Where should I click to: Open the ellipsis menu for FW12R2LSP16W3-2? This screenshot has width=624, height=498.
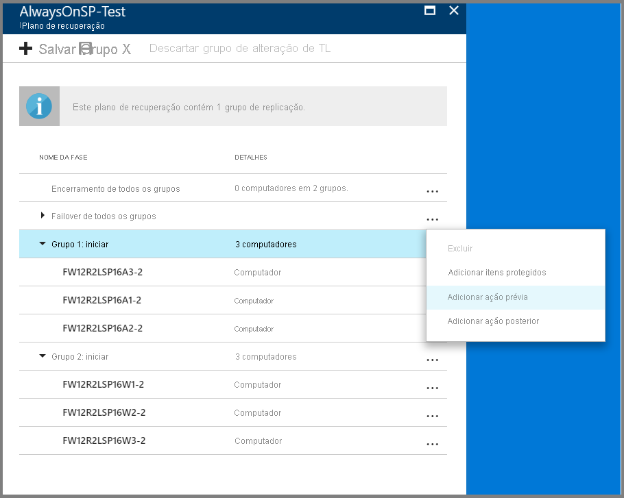(432, 444)
